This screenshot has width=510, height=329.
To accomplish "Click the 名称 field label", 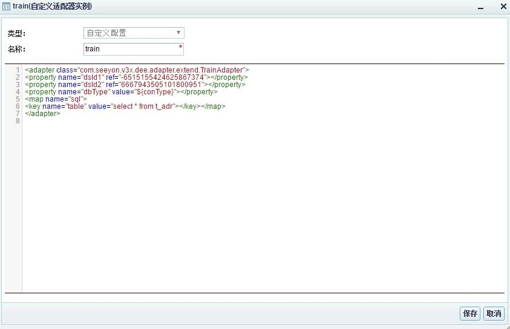I will click(x=16, y=49).
